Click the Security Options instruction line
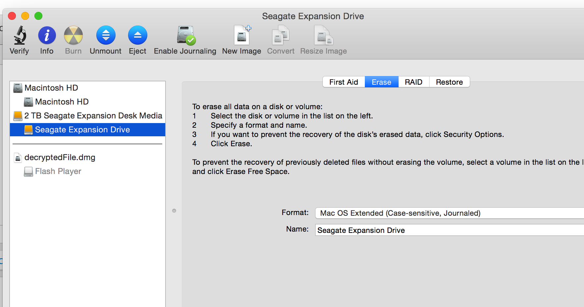This screenshot has height=307, width=584. (x=357, y=134)
